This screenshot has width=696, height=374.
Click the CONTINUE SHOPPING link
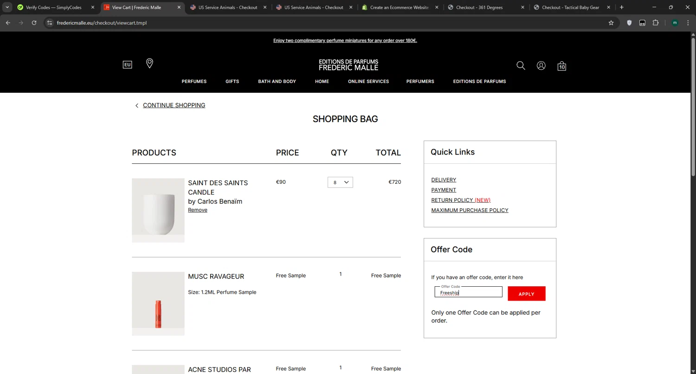pyautogui.click(x=174, y=105)
